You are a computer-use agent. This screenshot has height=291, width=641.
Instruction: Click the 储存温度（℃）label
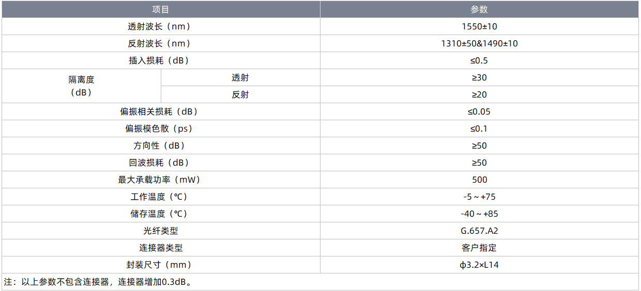pos(161,214)
